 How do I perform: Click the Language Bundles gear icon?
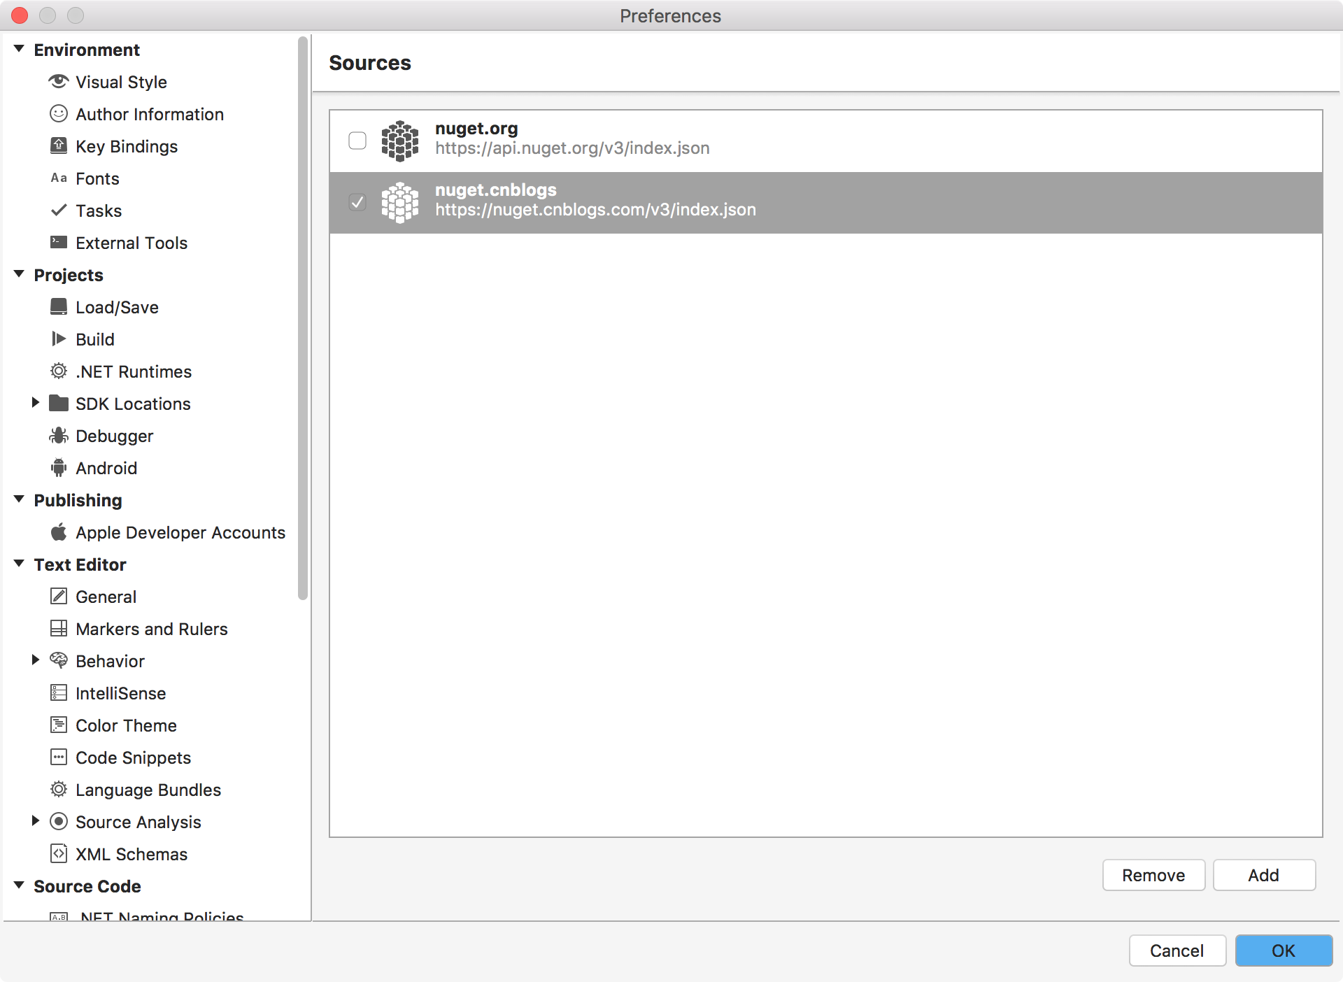(x=59, y=790)
